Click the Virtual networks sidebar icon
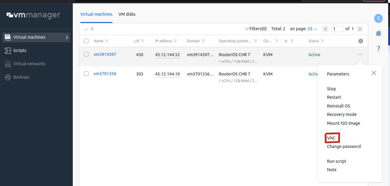The height and width of the screenshot is (186, 390). tap(8, 64)
